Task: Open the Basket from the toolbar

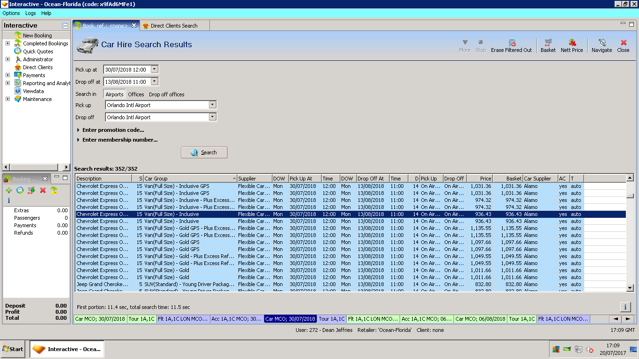Action: coord(548,43)
